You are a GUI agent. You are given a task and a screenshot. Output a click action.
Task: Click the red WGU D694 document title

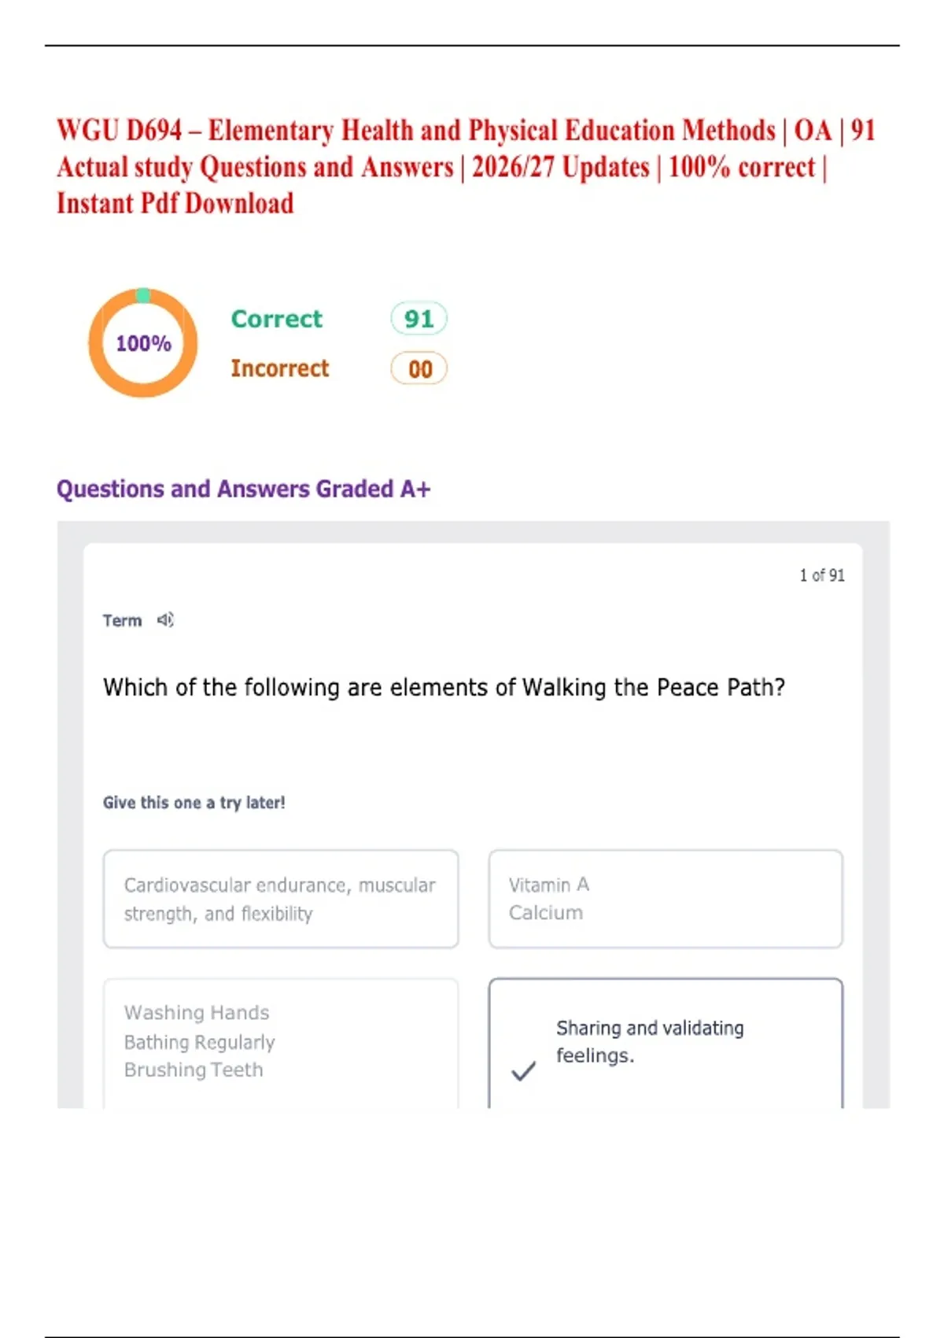click(466, 166)
